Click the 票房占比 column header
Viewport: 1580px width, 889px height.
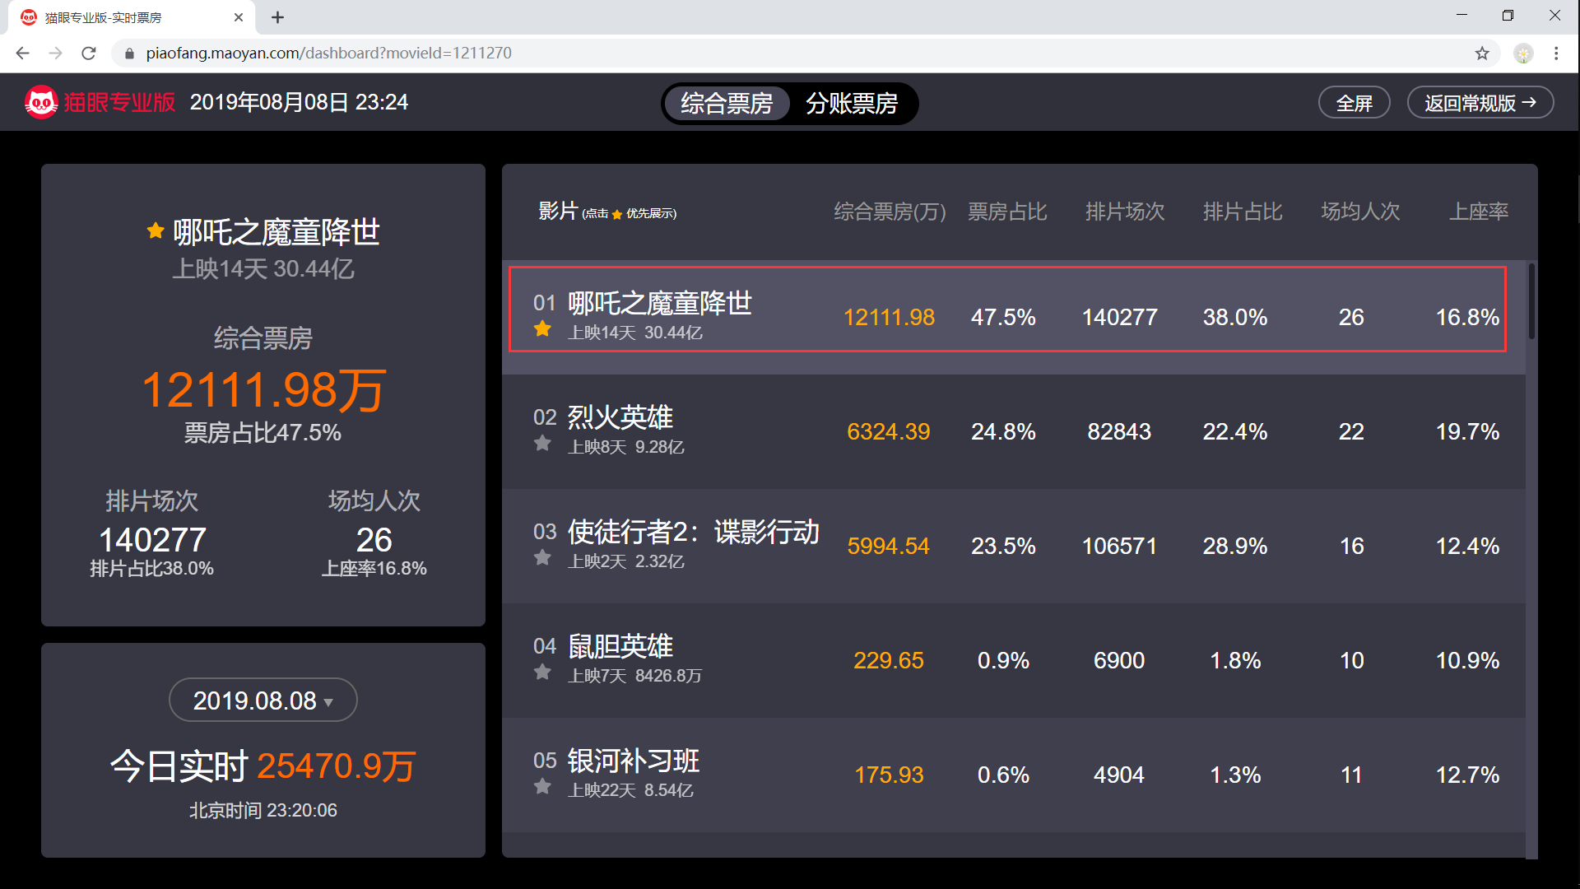click(x=1007, y=212)
